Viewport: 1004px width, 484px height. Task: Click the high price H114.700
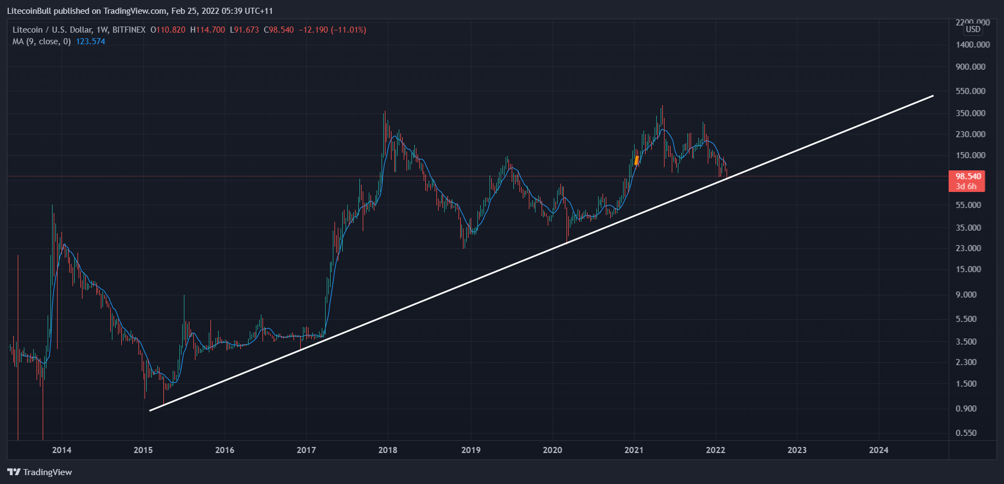pos(208,30)
